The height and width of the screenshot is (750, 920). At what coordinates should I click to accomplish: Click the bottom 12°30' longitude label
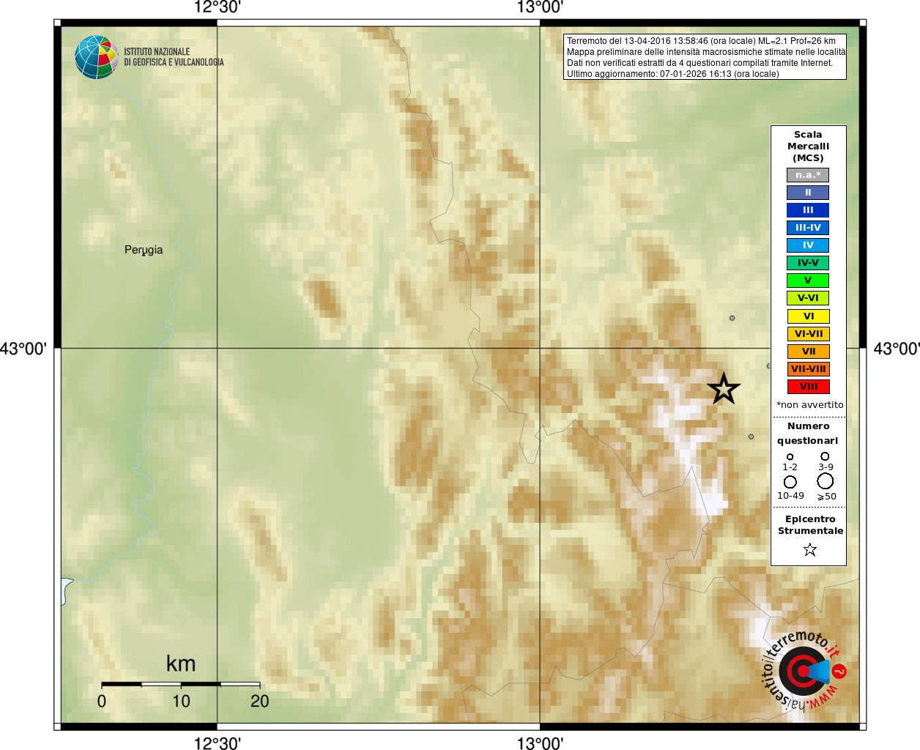pos(217,743)
